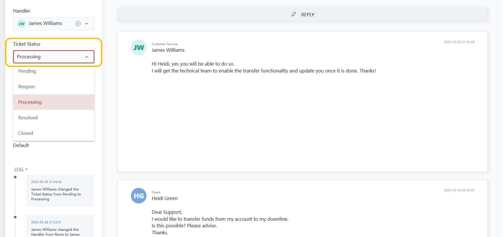503x237 pixels.
Task: Click Heidi Green's HG avatar
Action: [x=138, y=196]
